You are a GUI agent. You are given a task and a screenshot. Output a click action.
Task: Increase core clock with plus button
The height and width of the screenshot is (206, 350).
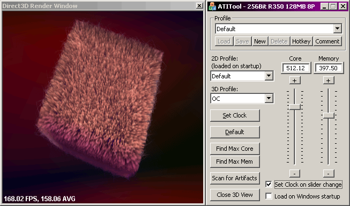coord(295,80)
